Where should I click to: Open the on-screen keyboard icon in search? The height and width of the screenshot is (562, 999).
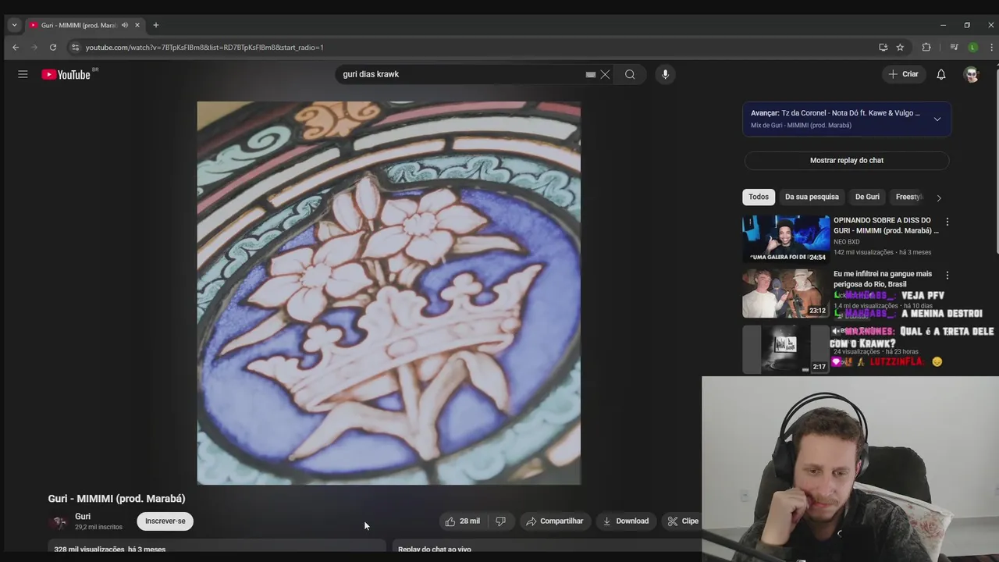click(591, 74)
